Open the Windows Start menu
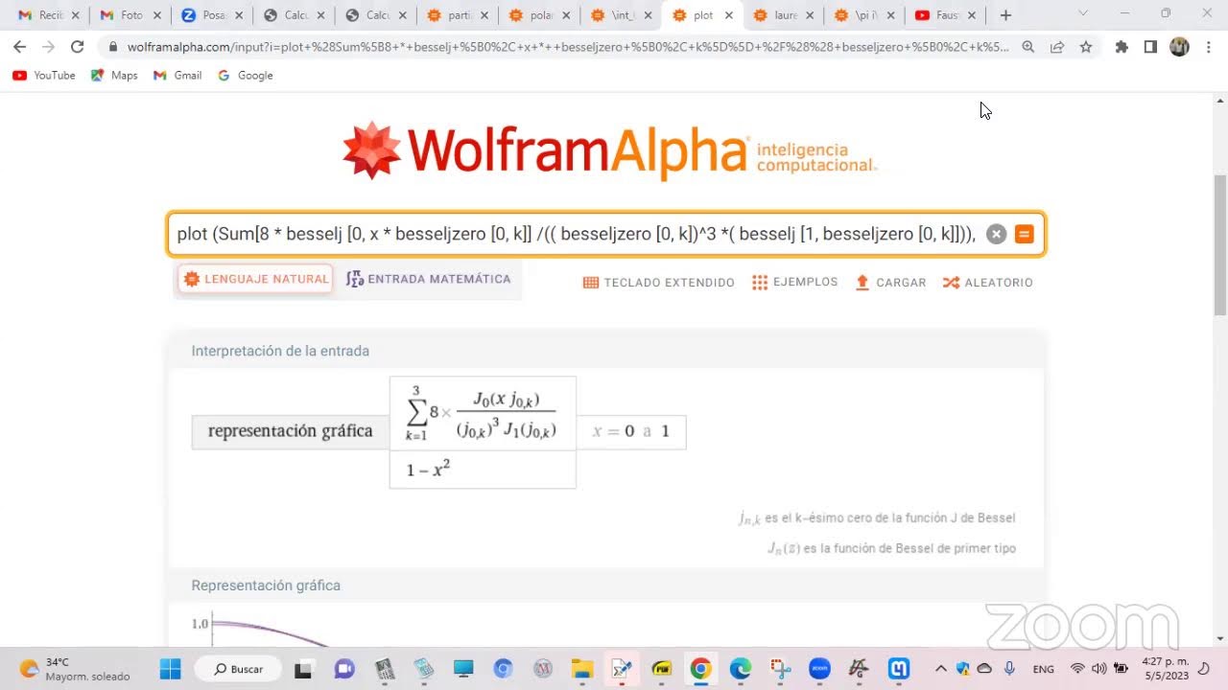The image size is (1228, 690). [170, 669]
